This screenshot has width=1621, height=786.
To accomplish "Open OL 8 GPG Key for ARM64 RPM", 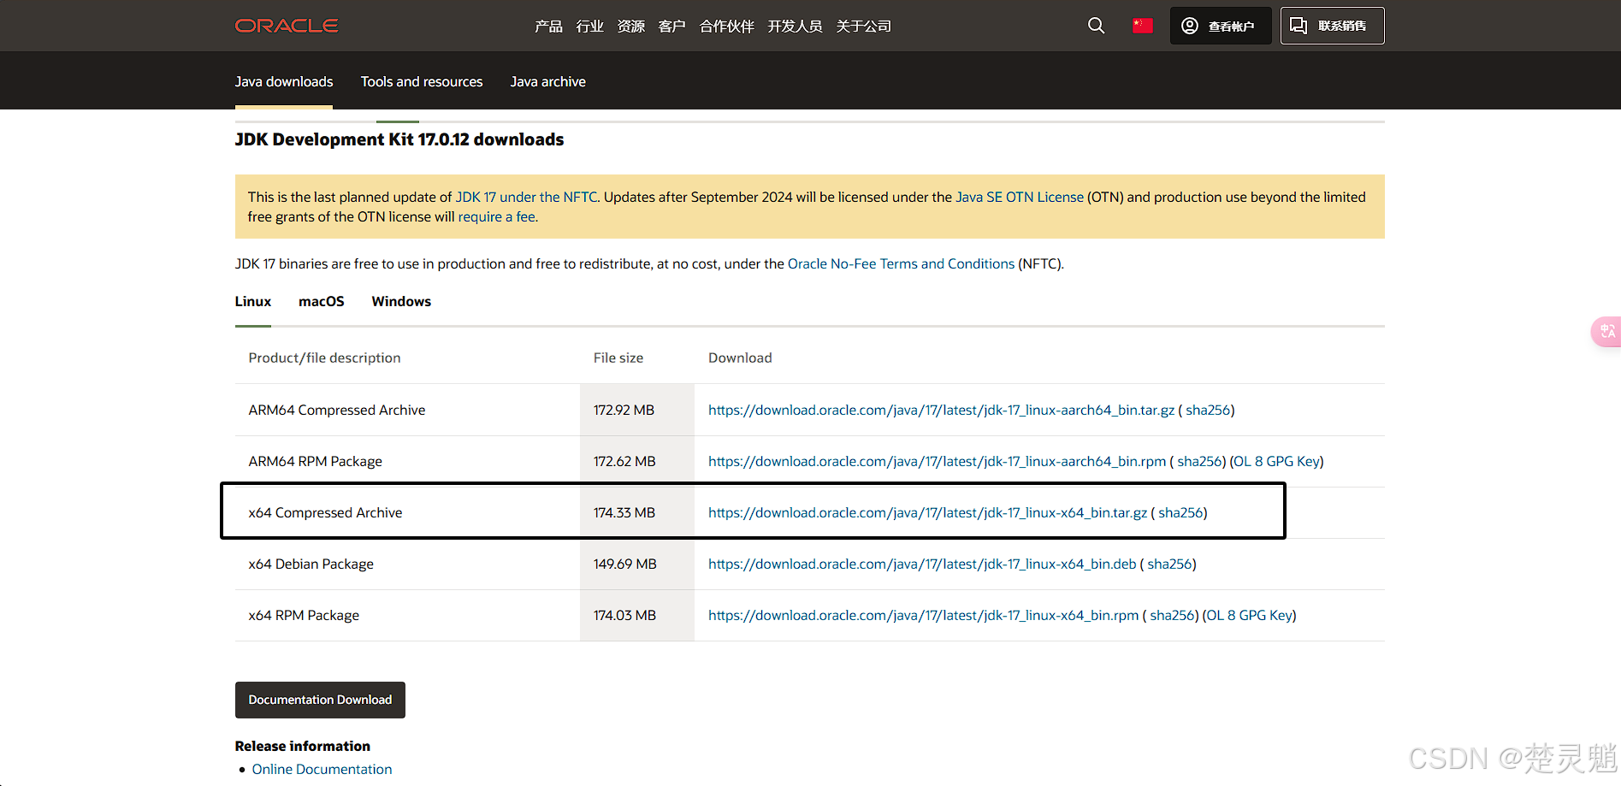I will tap(1276, 461).
